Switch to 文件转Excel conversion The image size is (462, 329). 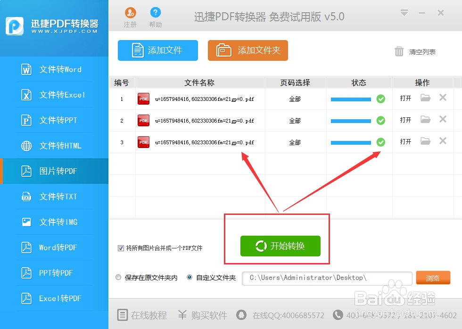[51, 95]
